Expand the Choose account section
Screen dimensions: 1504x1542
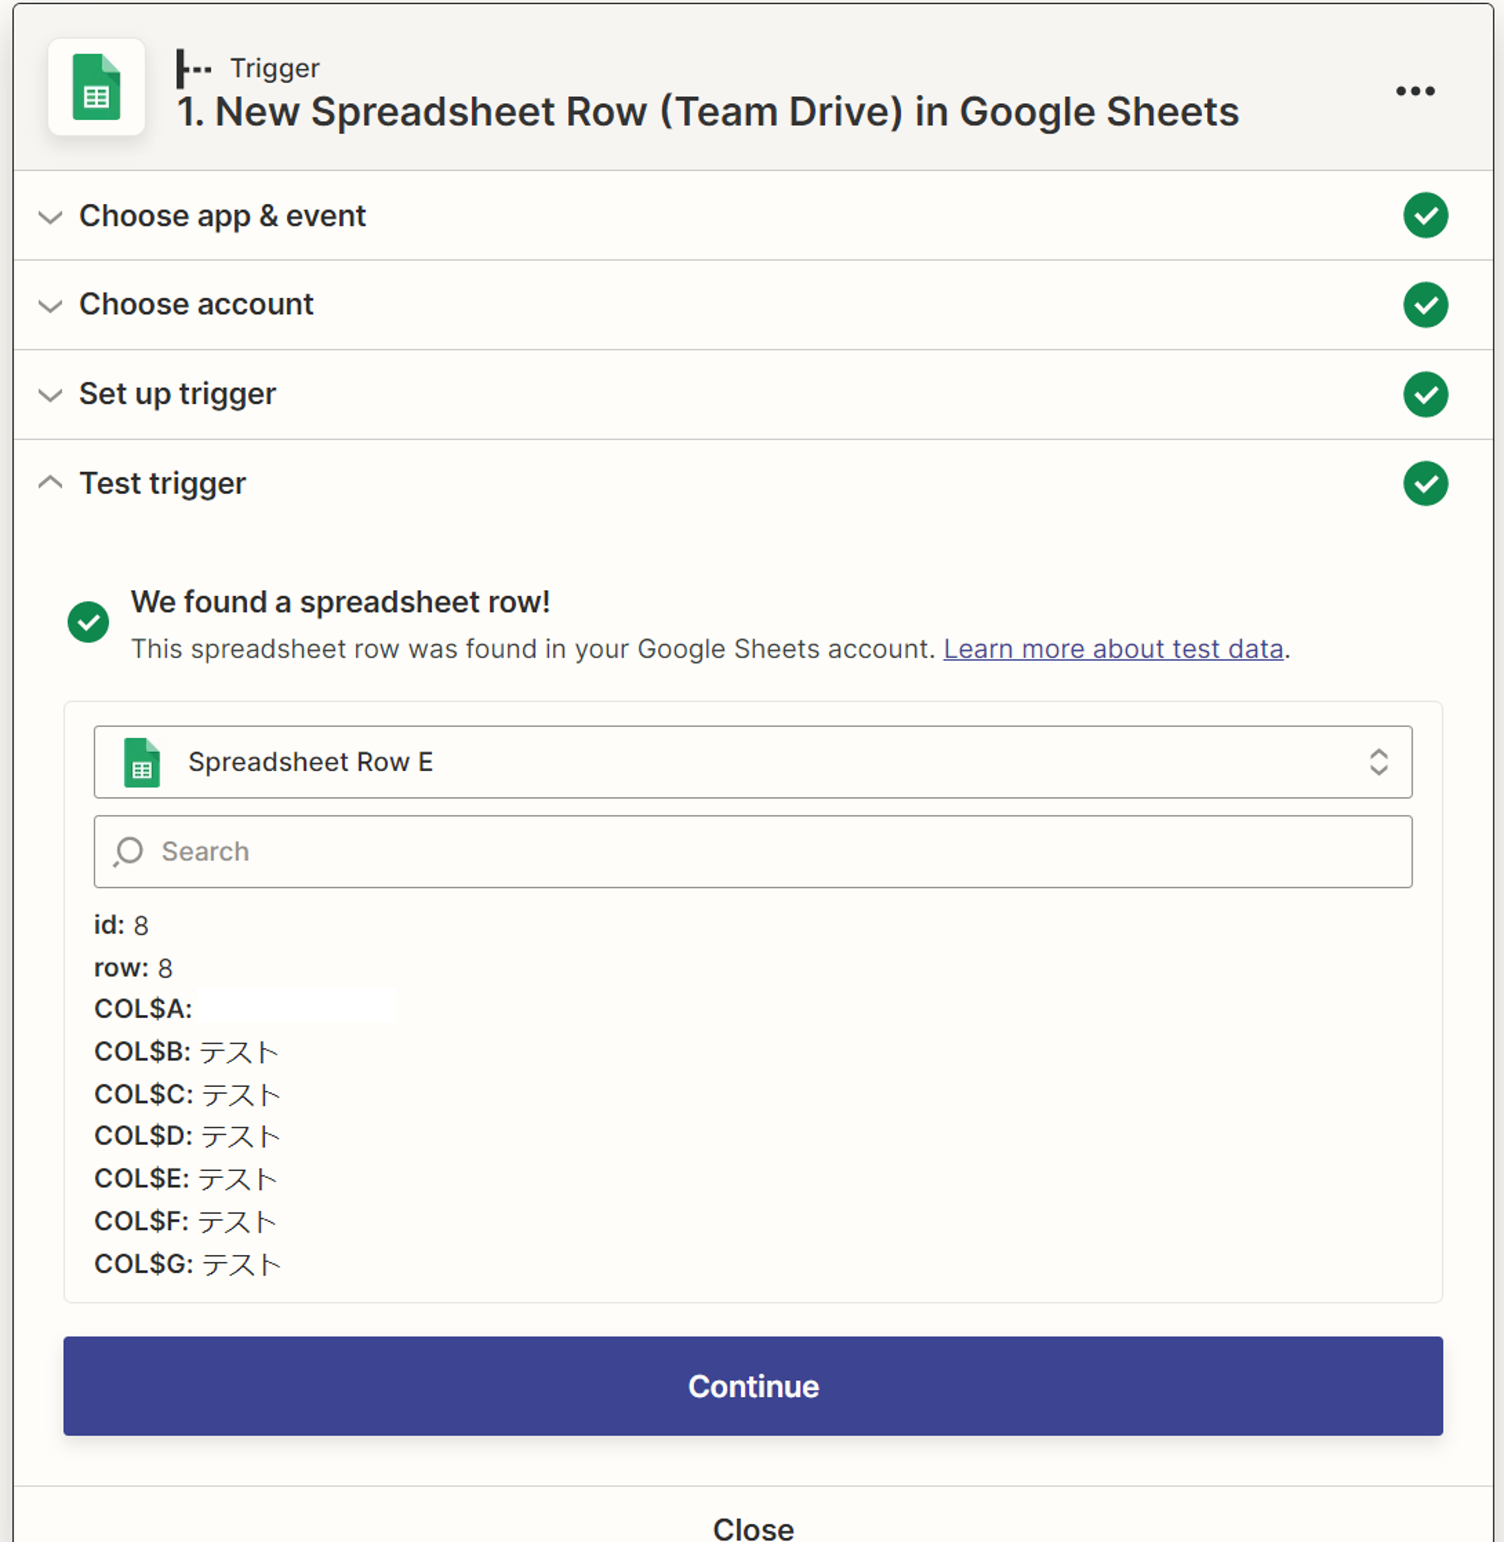196,305
